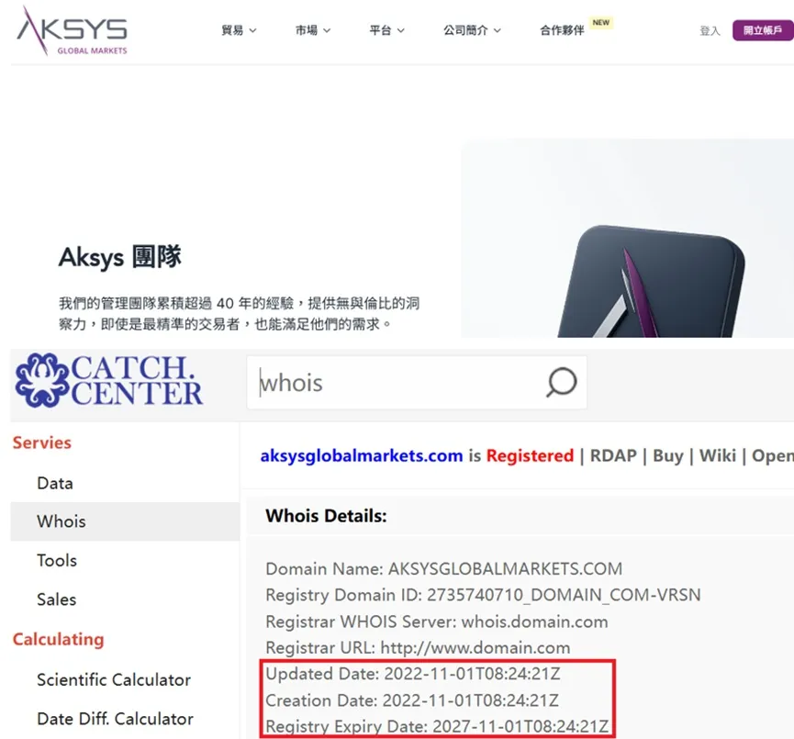Open the 合作夥伴 menu item
Screen dimensions: 794x739
[562, 30]
